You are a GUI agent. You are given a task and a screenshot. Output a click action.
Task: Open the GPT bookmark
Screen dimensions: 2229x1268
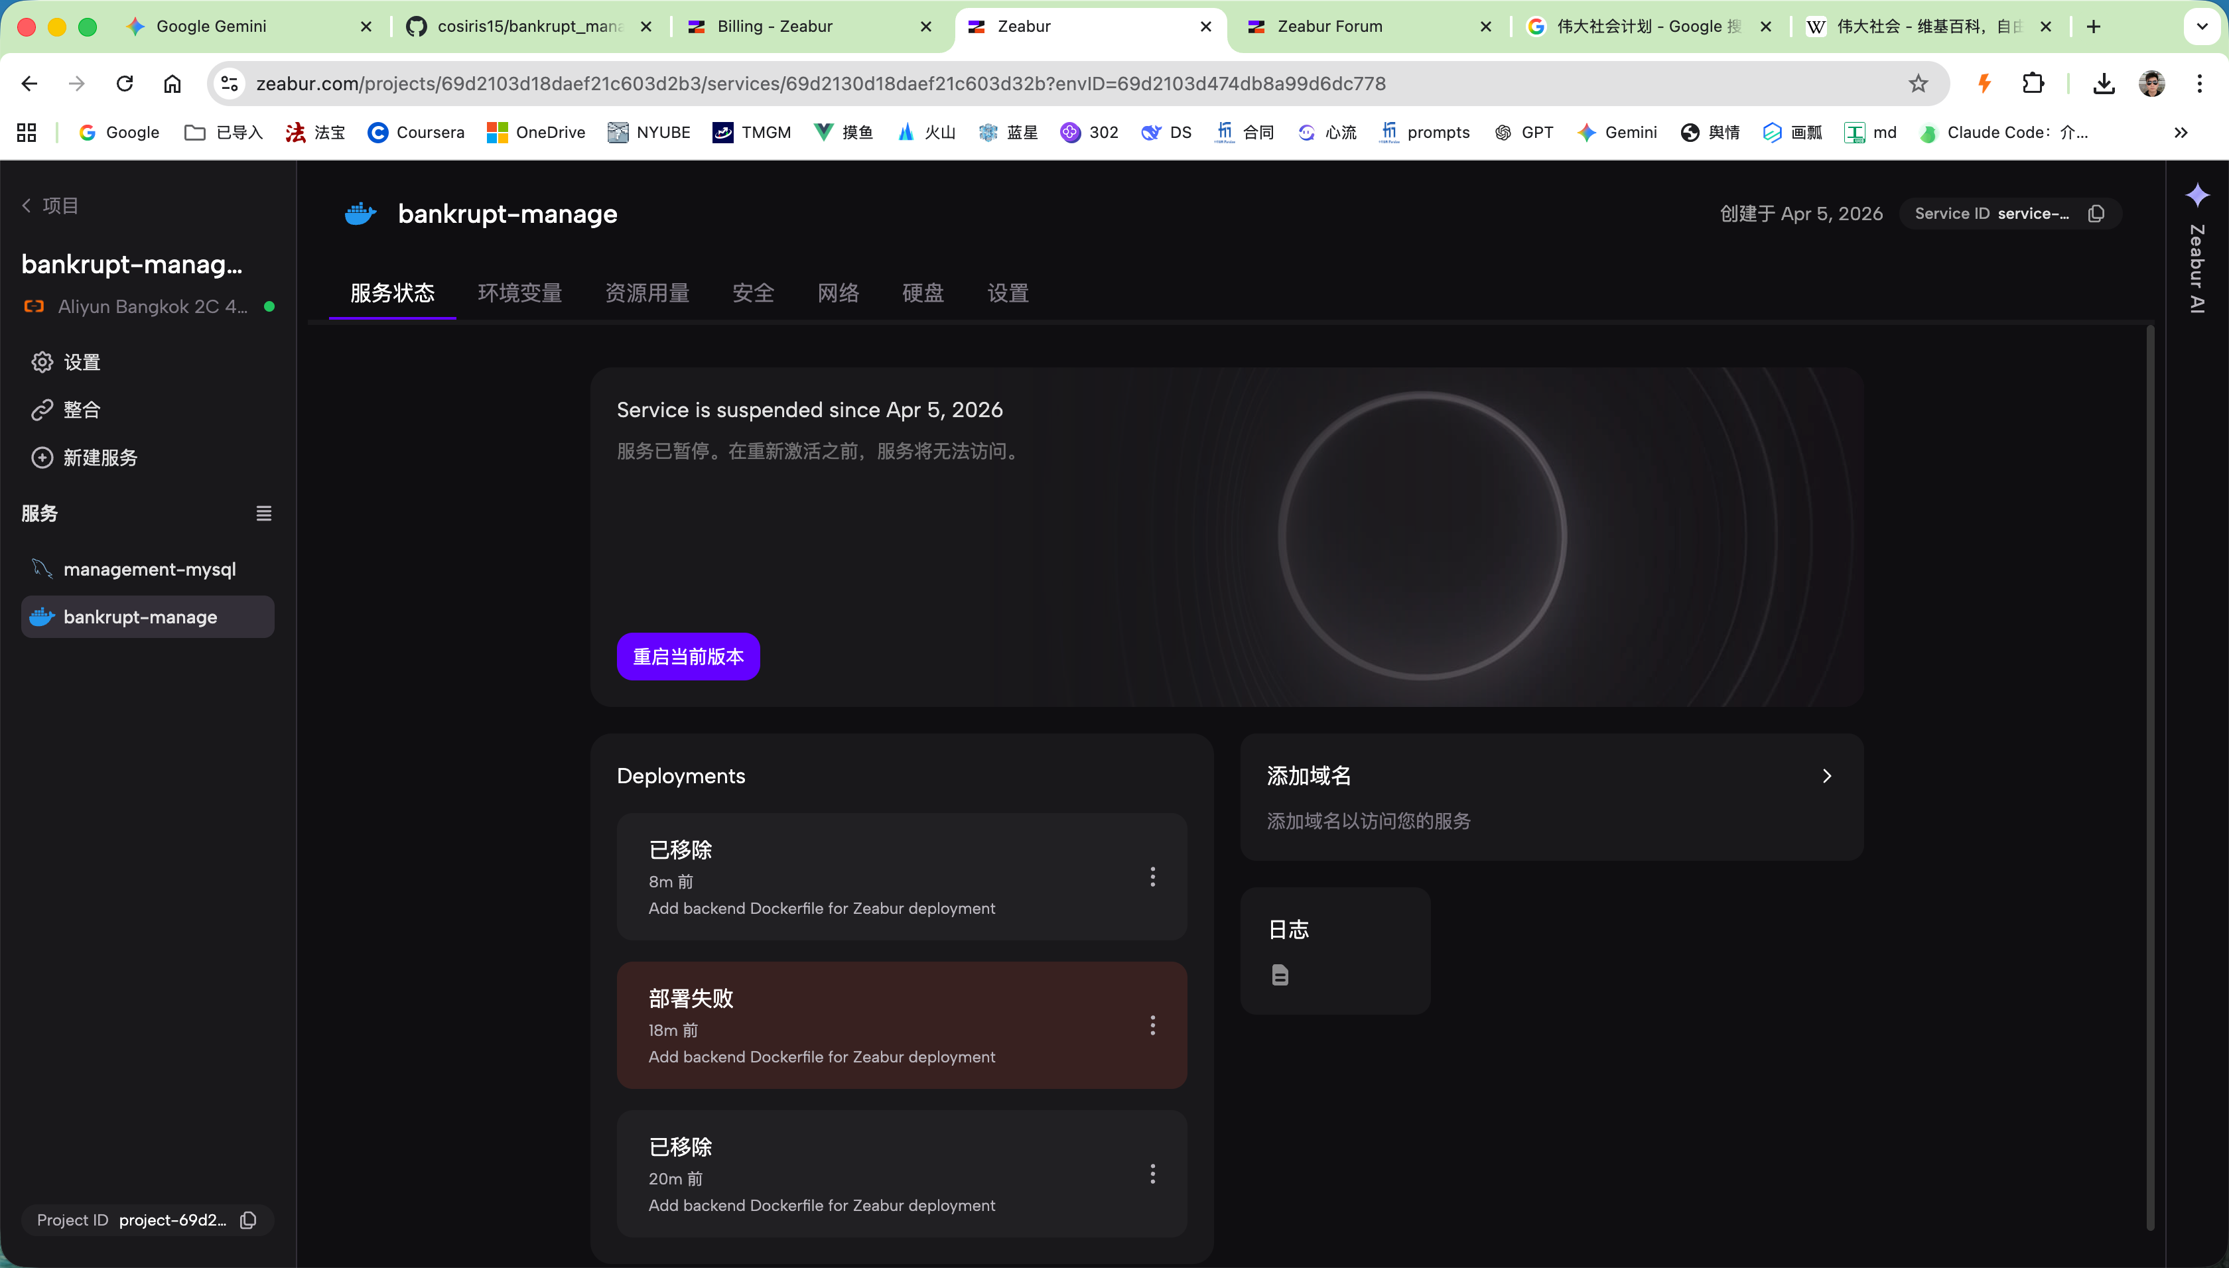click(x=1523, y=133)
